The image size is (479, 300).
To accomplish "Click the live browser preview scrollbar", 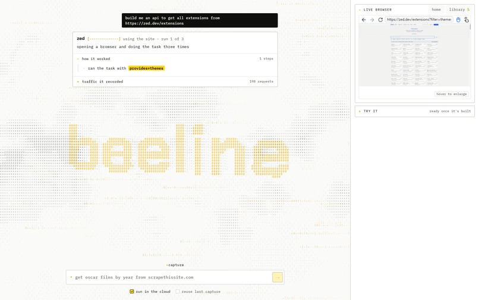I will [x=471, y=27].
